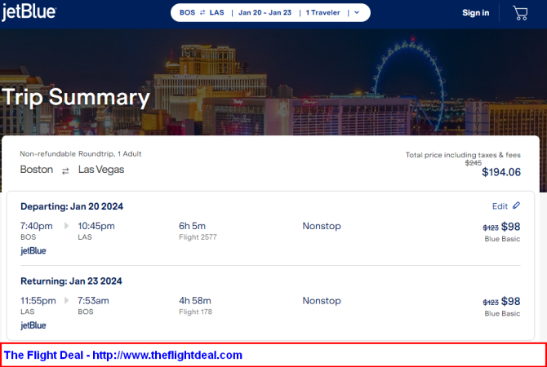Open theflightdeal.com link at the bottom
Image resolution: width=547 pixels, height=367 pixels.
tap(167, 355)
